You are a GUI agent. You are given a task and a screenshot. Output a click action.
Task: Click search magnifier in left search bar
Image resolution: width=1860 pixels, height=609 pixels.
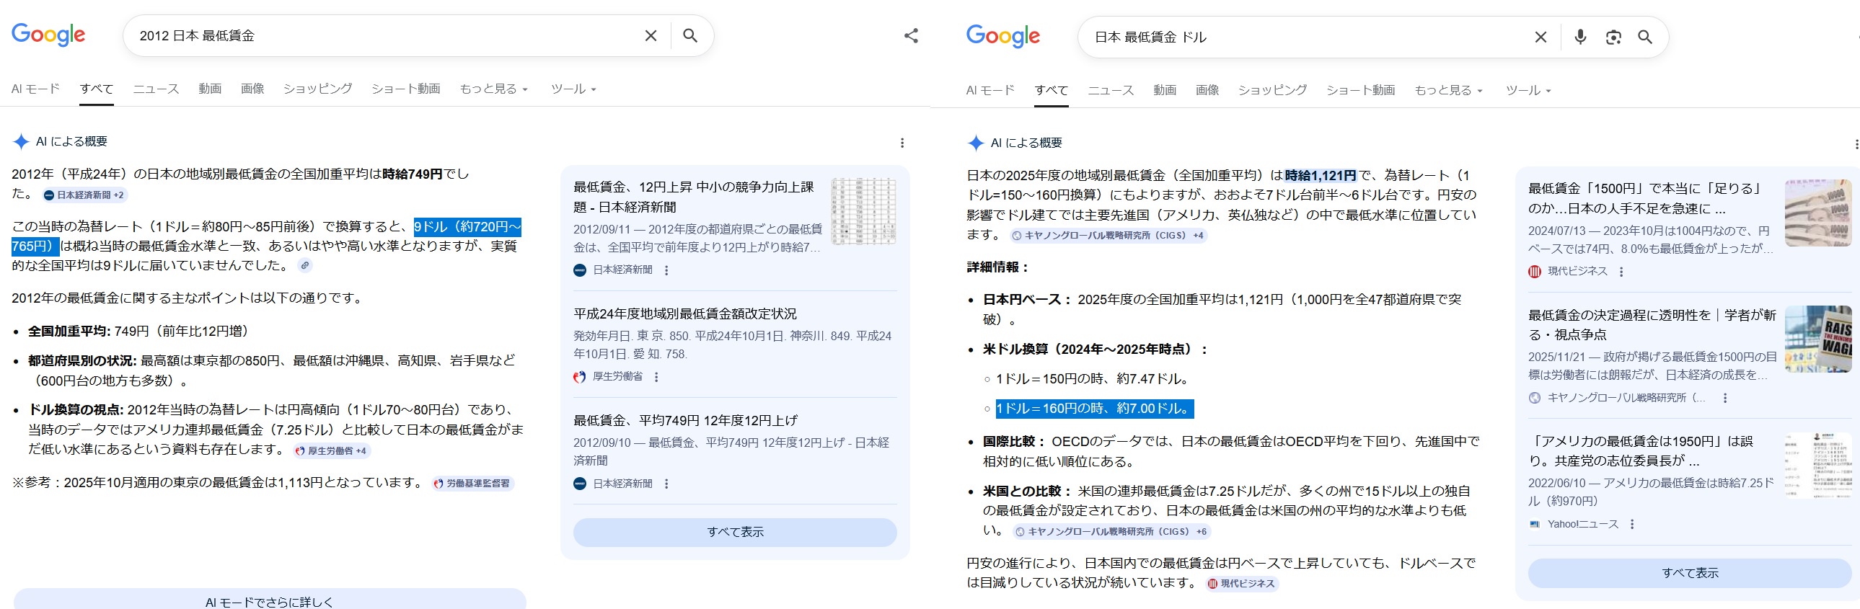[x=689, y=36]
